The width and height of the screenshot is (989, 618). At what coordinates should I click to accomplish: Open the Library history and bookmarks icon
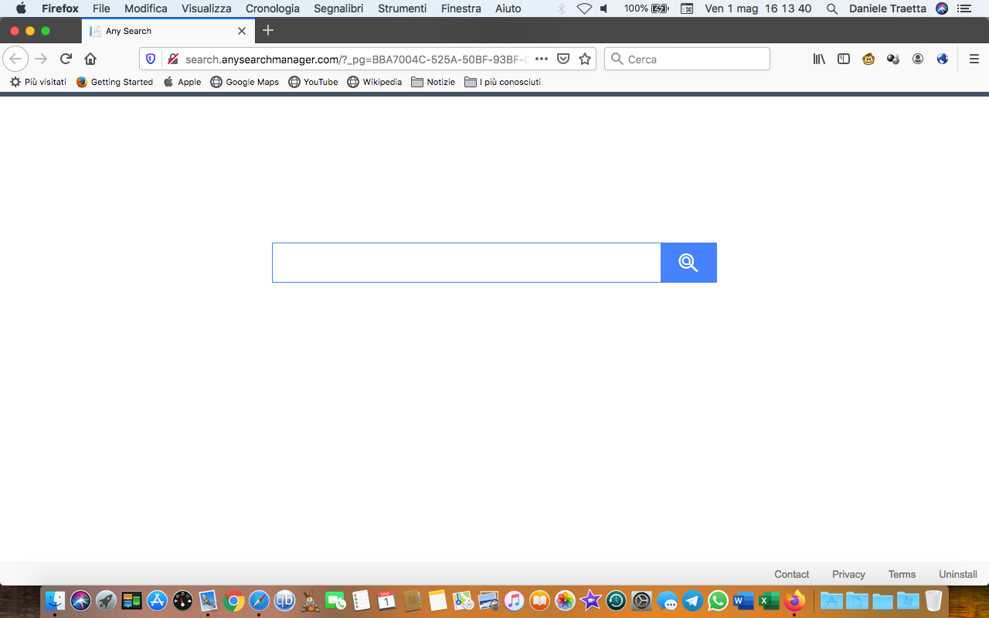[x=819, y=59]
